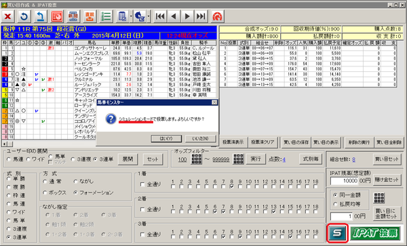Select 3連複 in 式別 group
The height and width of the screenshot is (246, 407).
point(9,229)
